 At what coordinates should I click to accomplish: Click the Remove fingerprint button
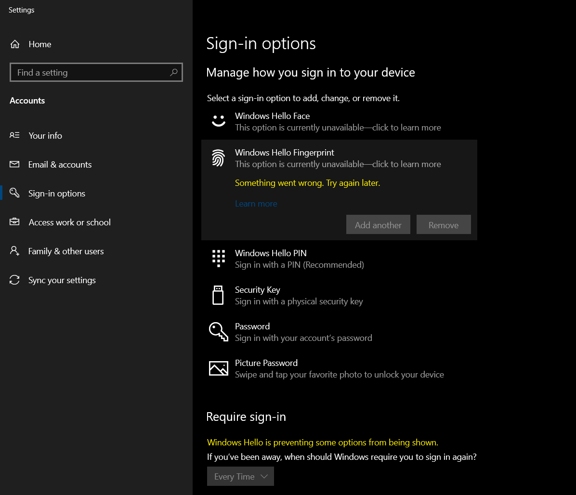point(444,224)
